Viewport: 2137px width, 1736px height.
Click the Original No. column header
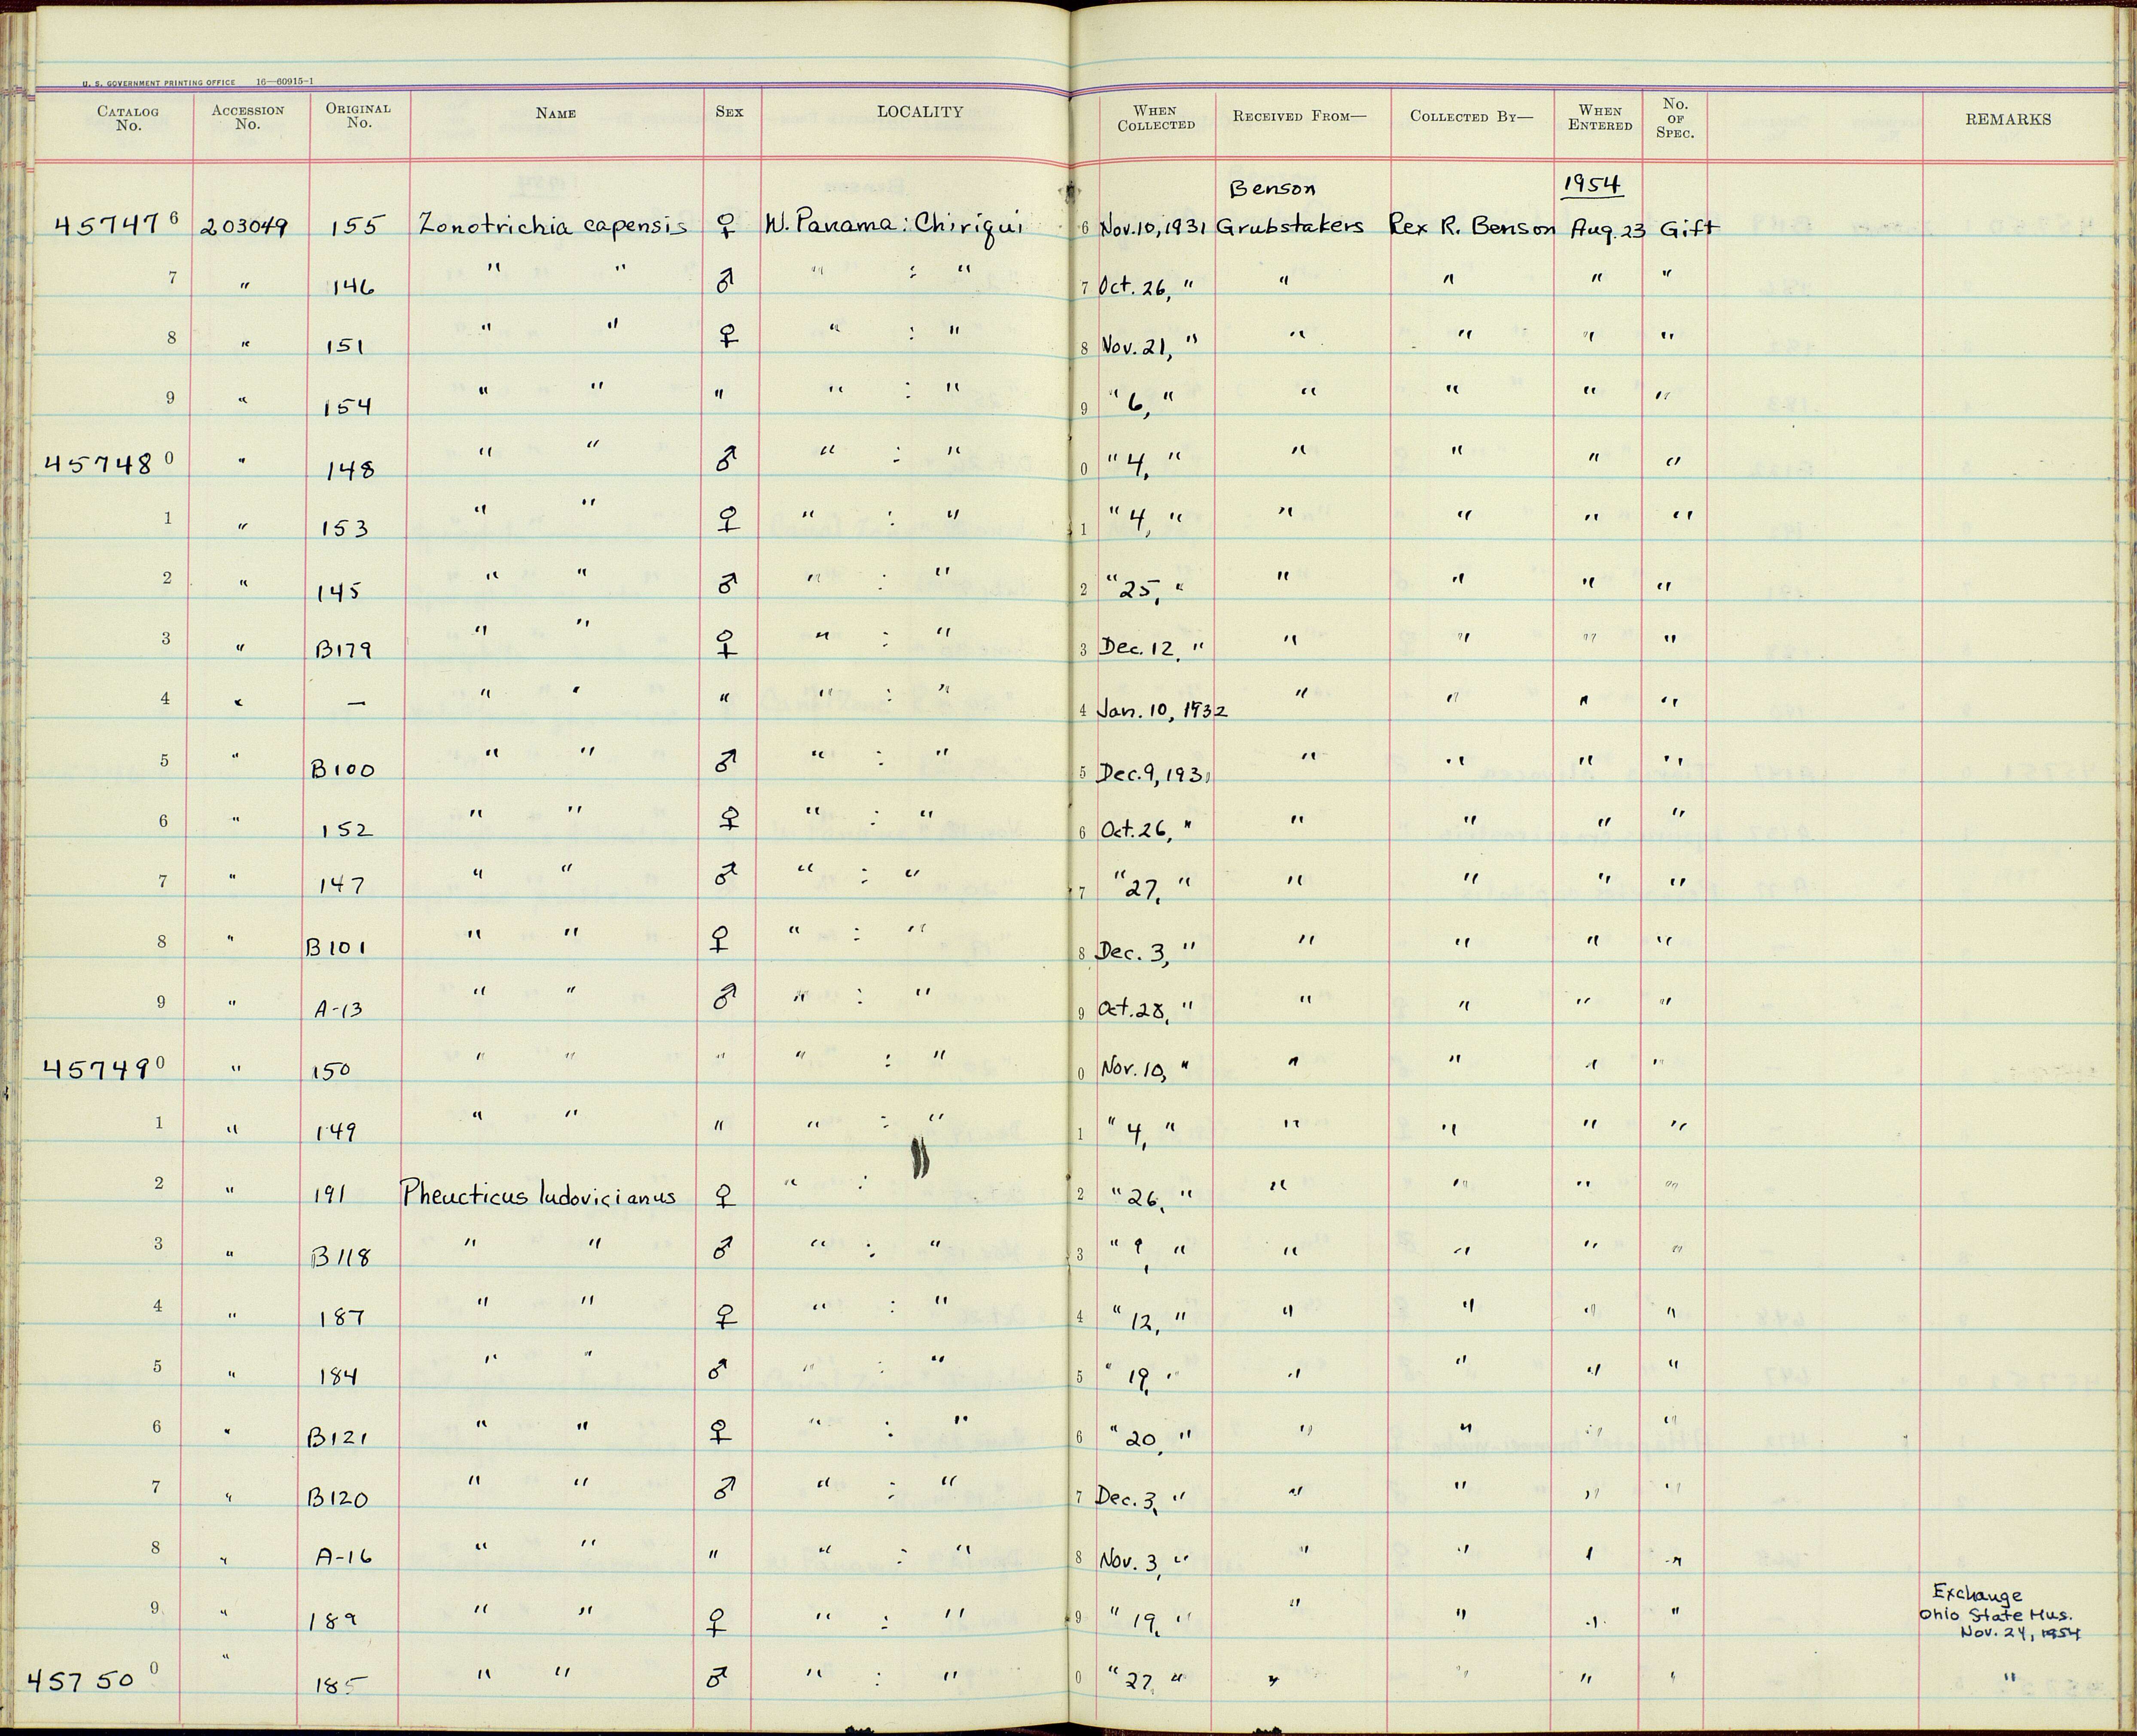pos(358,115)
